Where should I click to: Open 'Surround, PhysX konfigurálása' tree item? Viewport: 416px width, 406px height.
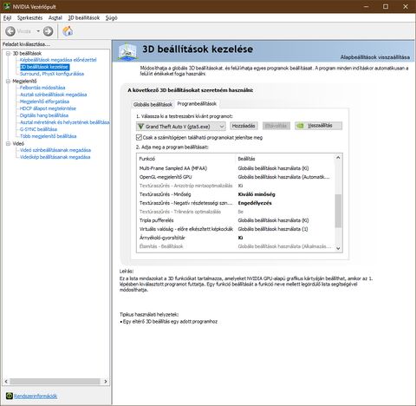(x=52, y=74)
